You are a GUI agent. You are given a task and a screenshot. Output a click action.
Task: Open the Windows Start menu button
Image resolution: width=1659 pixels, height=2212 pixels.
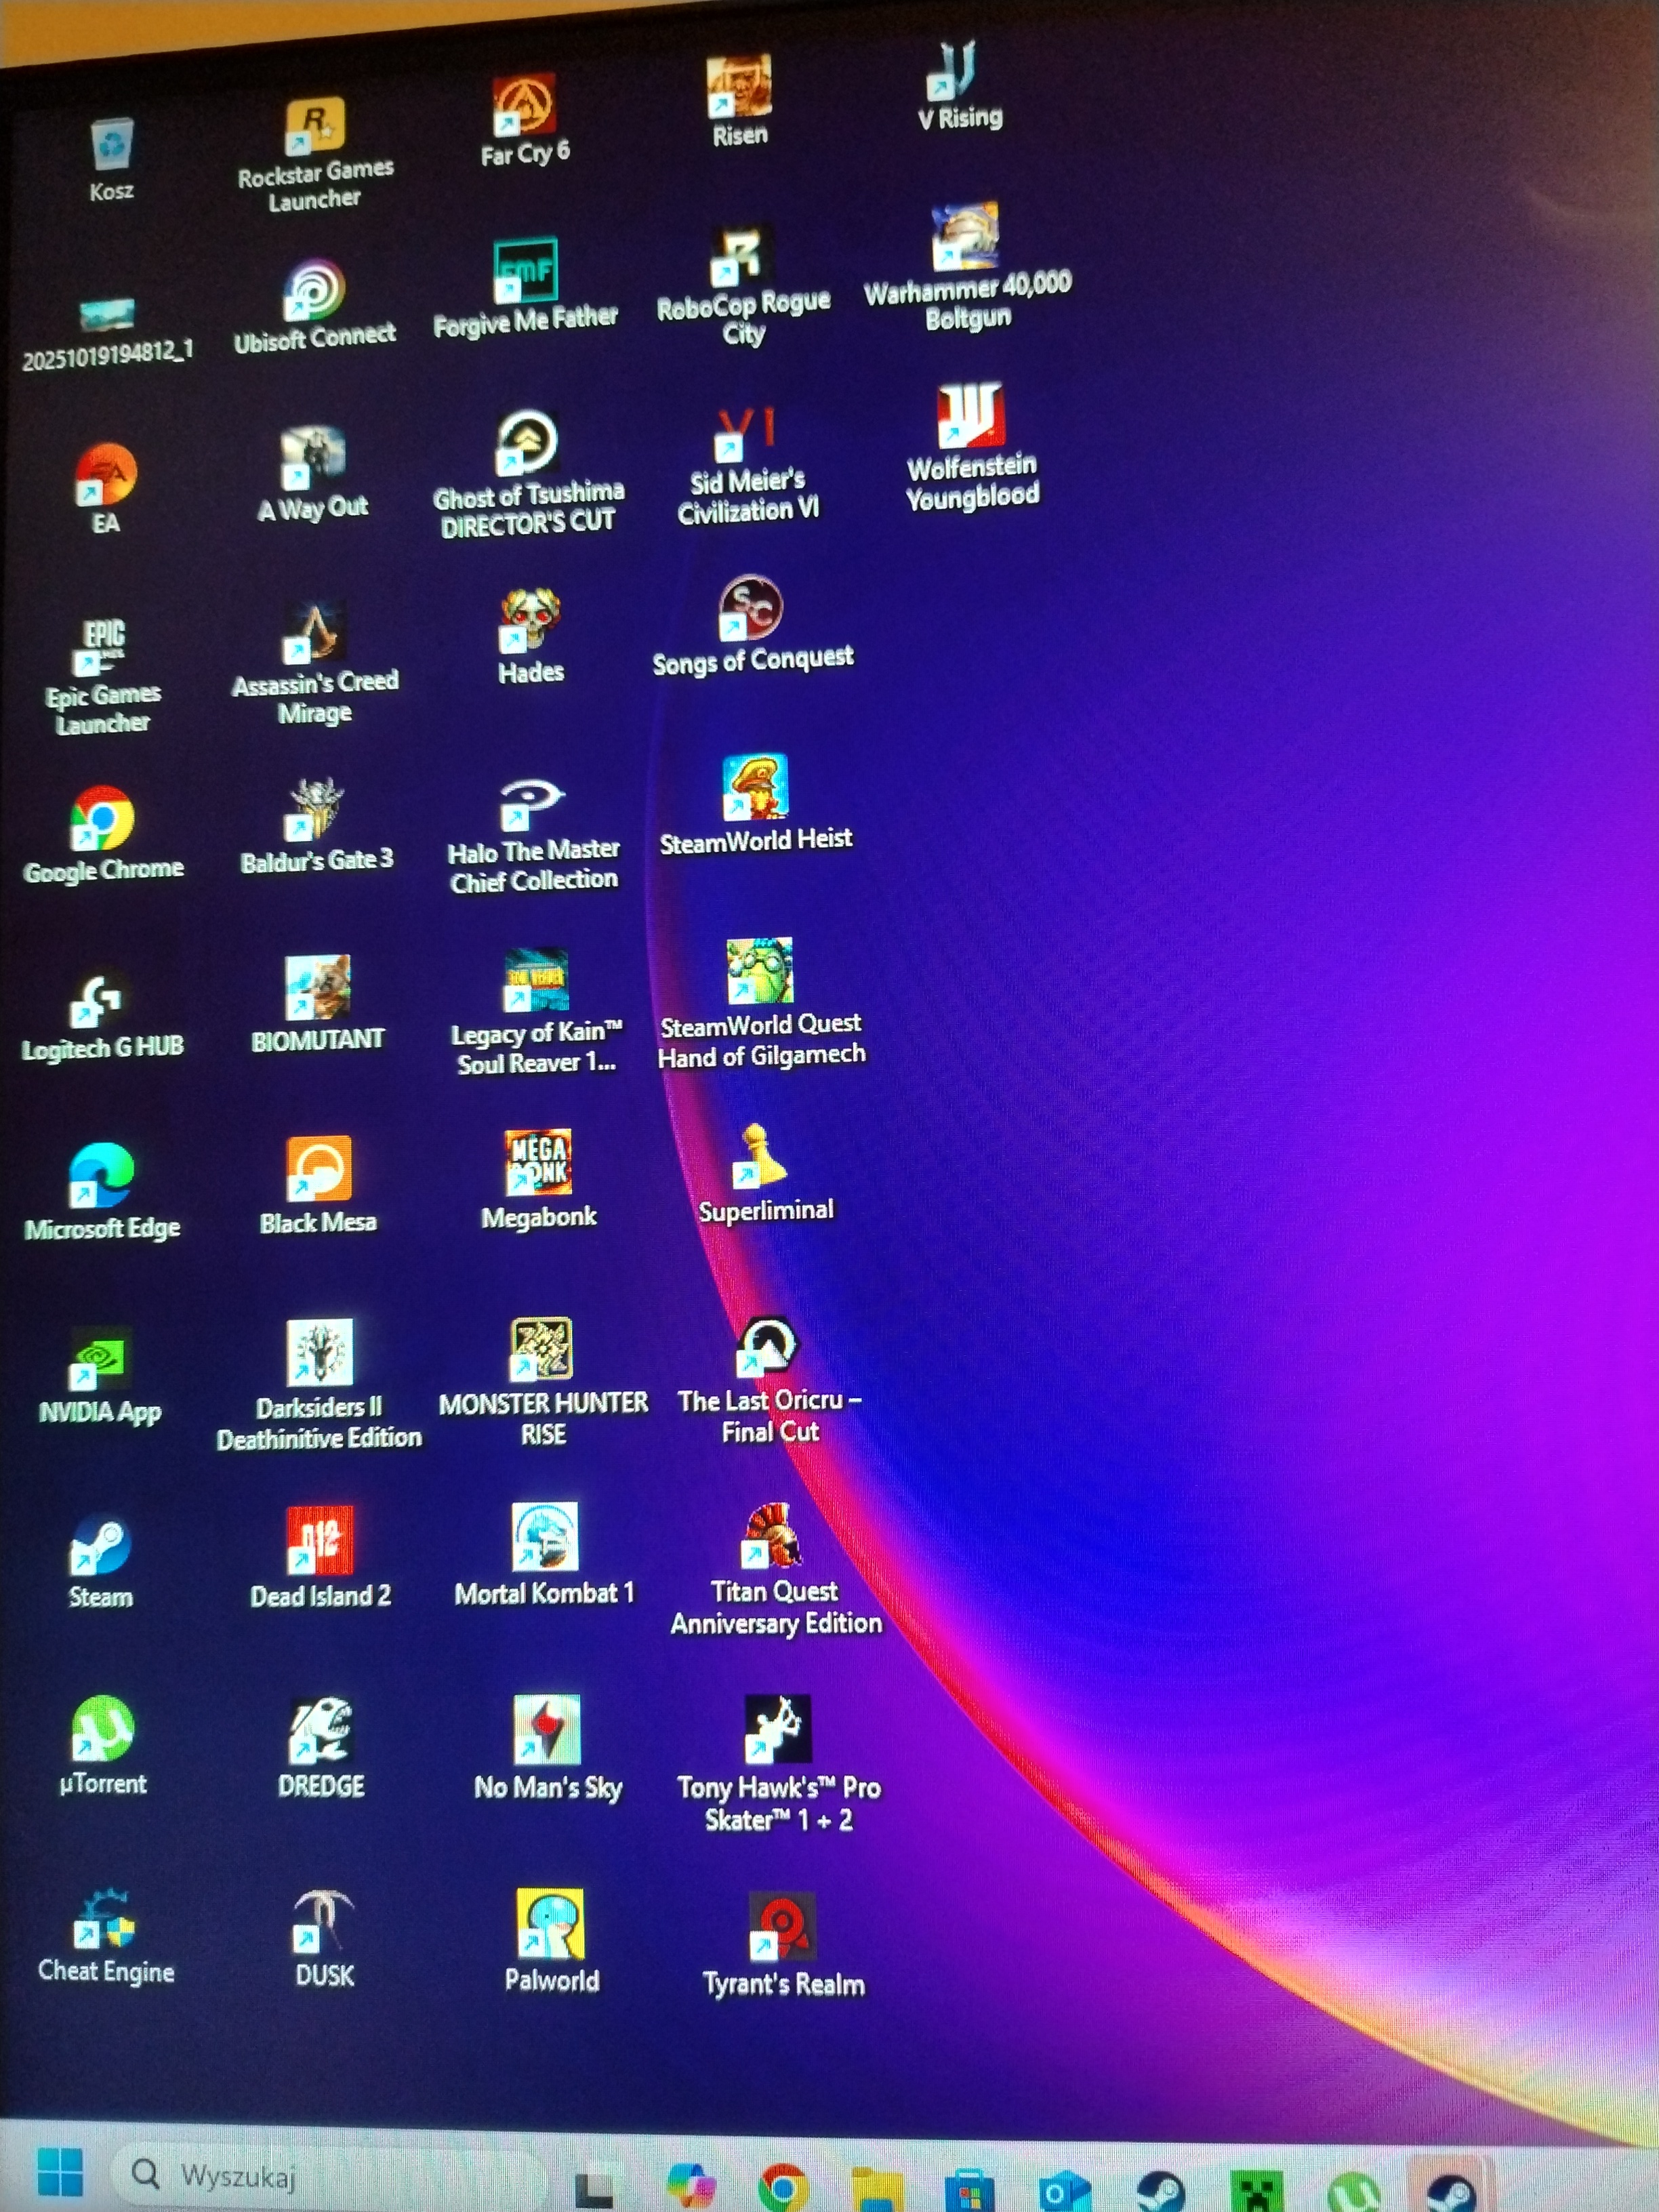tap(60, 2172)
